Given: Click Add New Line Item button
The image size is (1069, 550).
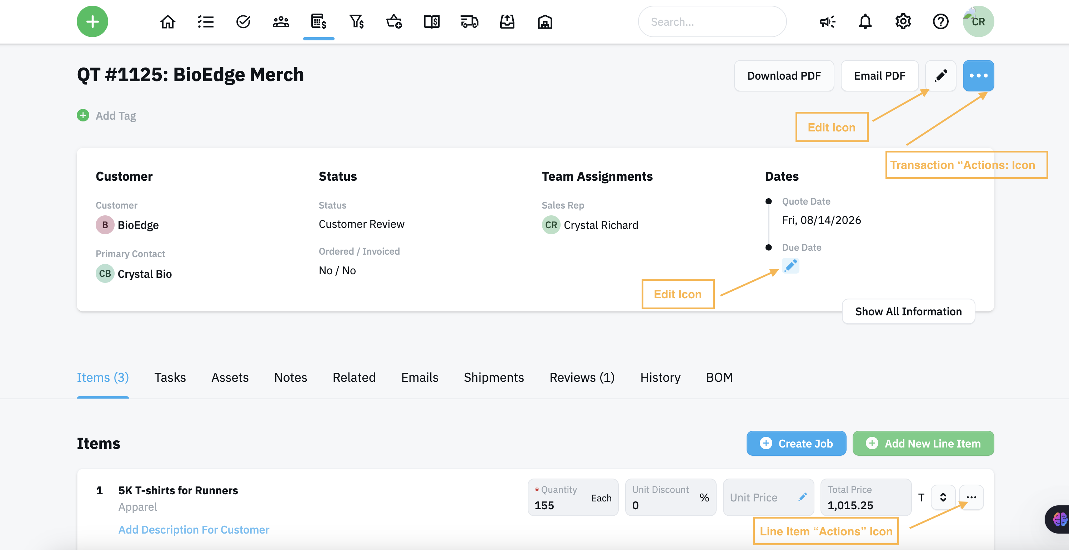Looking at the screenshot, I should click(x=923, y=443).
